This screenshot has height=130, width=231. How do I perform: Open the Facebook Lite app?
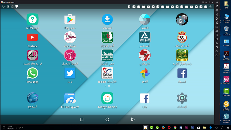pyautogui.click(x=145, y=98)
